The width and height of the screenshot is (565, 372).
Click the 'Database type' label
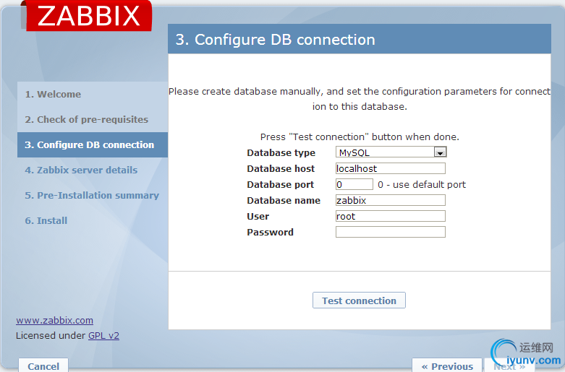pos(281,153)
